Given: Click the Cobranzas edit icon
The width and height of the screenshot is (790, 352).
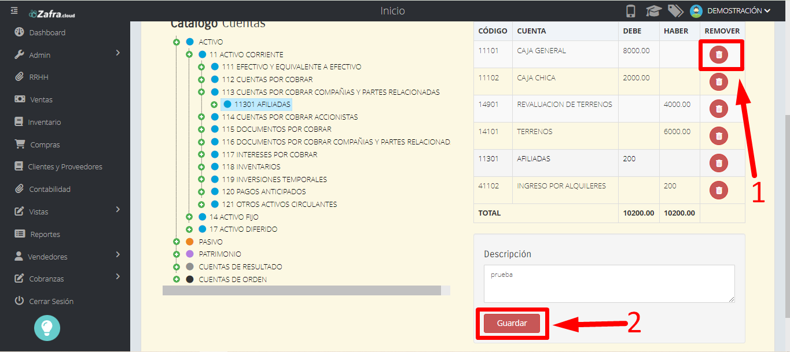Looking at the screenshot, I should 19,279.
